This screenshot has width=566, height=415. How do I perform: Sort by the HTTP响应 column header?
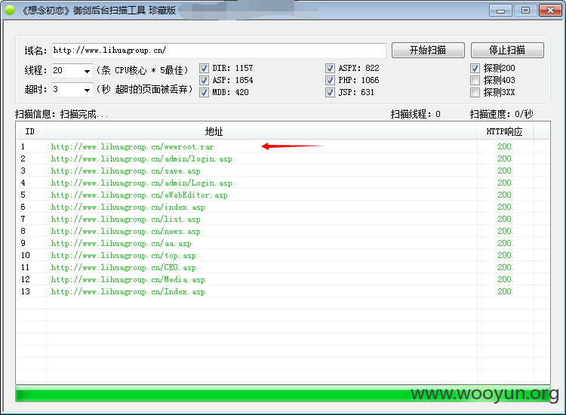[505, 131]
